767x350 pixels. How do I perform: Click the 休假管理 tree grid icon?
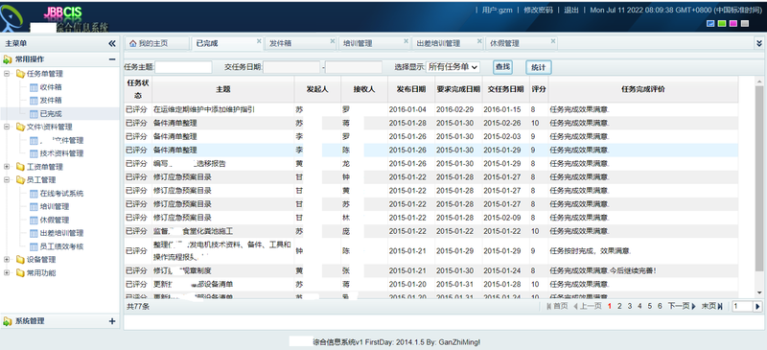(x=34, y=221)
